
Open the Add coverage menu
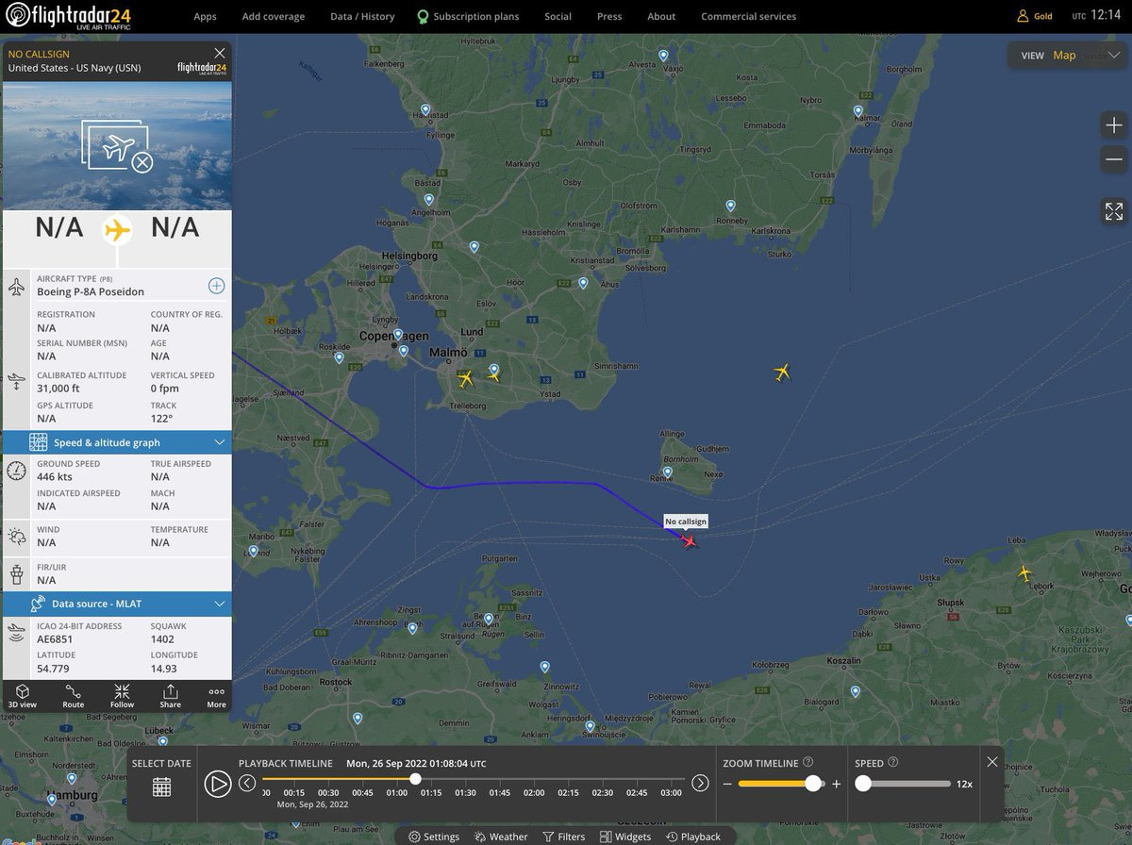[x=274, y=16]
